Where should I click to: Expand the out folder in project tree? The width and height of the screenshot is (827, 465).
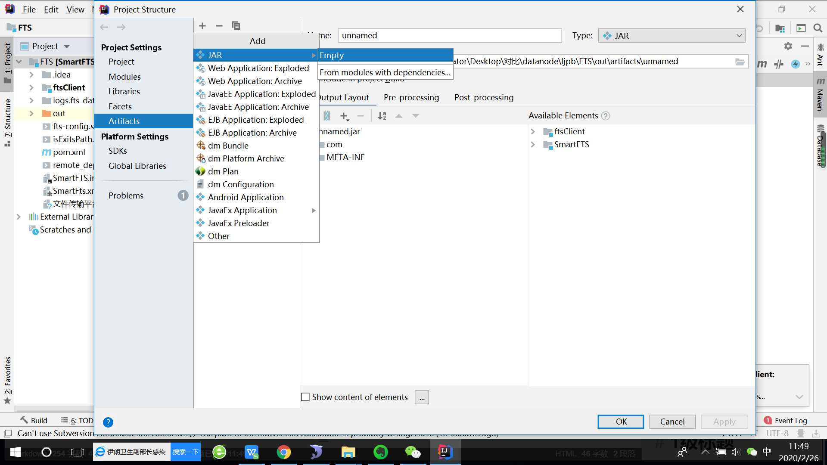(31, 114)
